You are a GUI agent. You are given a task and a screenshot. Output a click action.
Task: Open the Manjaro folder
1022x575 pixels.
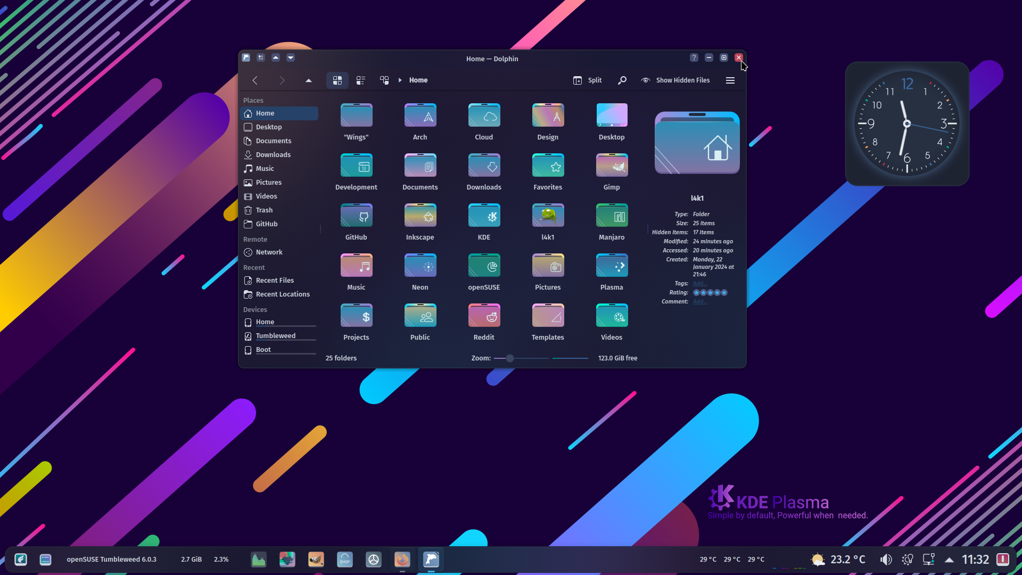[612, 222]
